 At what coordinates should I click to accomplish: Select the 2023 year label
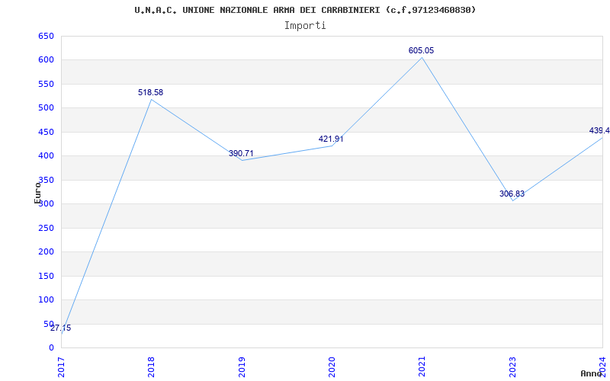click(512, 367)
